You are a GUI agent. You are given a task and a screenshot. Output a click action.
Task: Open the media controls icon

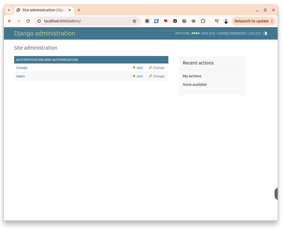pyautogui.click(x=217, y=21)
